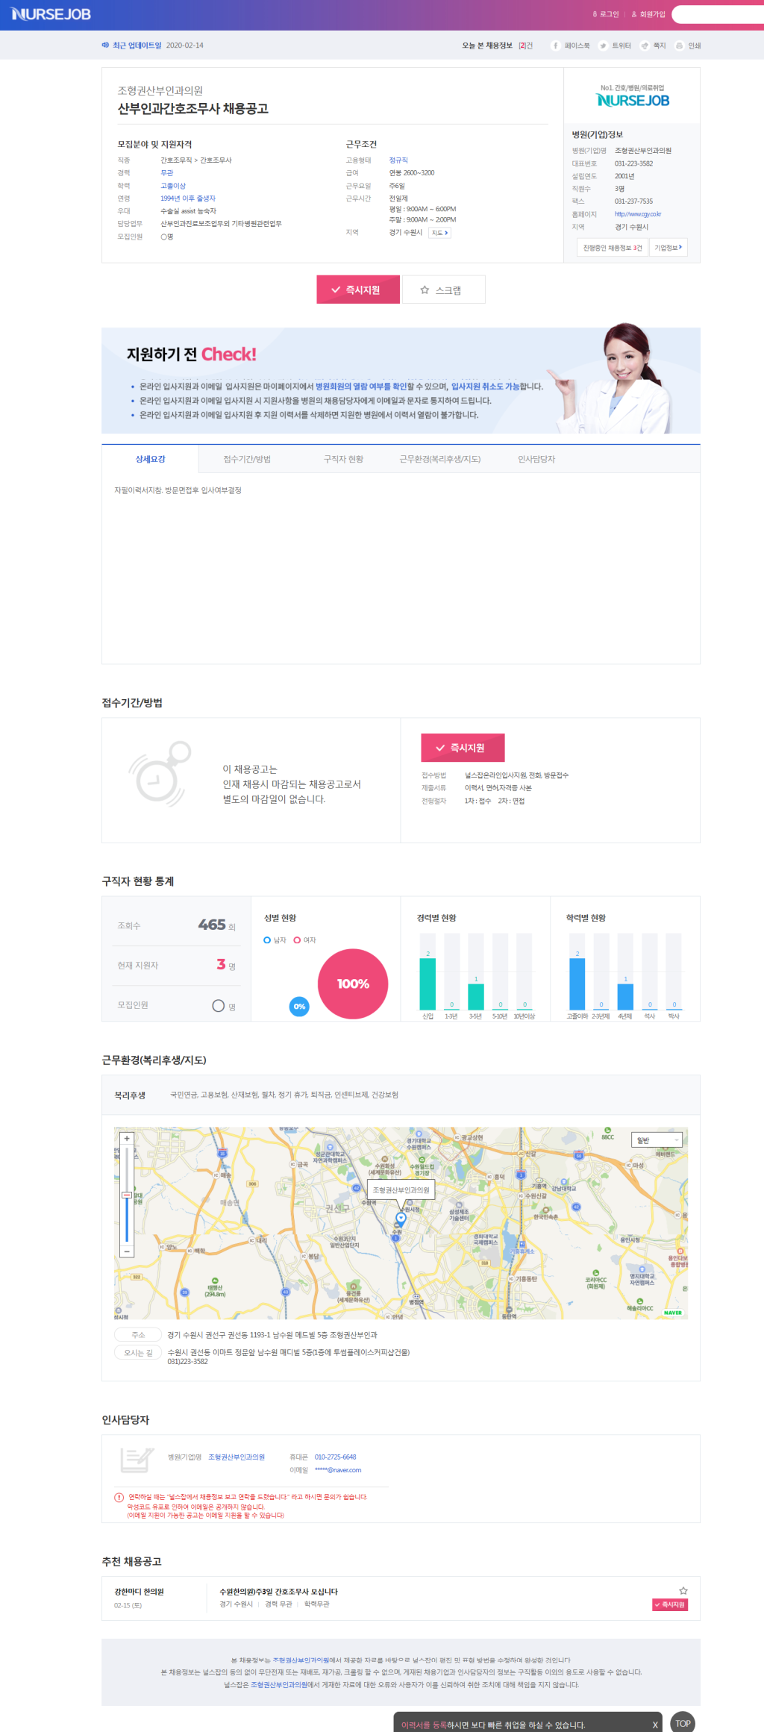Send a 쪽지 message
The height and width of the screenshot is (1732, 764).
[x=654, y=46]
